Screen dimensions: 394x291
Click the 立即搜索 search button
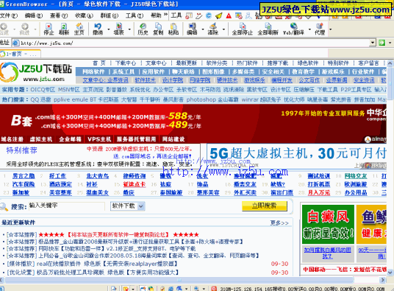[x=264, y=206]
